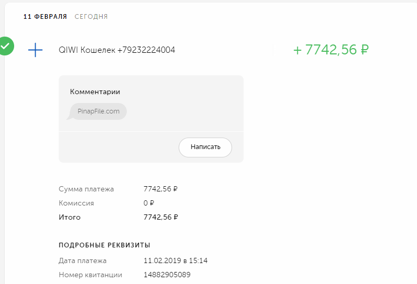Image resolution: width=417 pixels, height=284 pixels.
Task: Click the Сумма платежа label
Action: 86,189
